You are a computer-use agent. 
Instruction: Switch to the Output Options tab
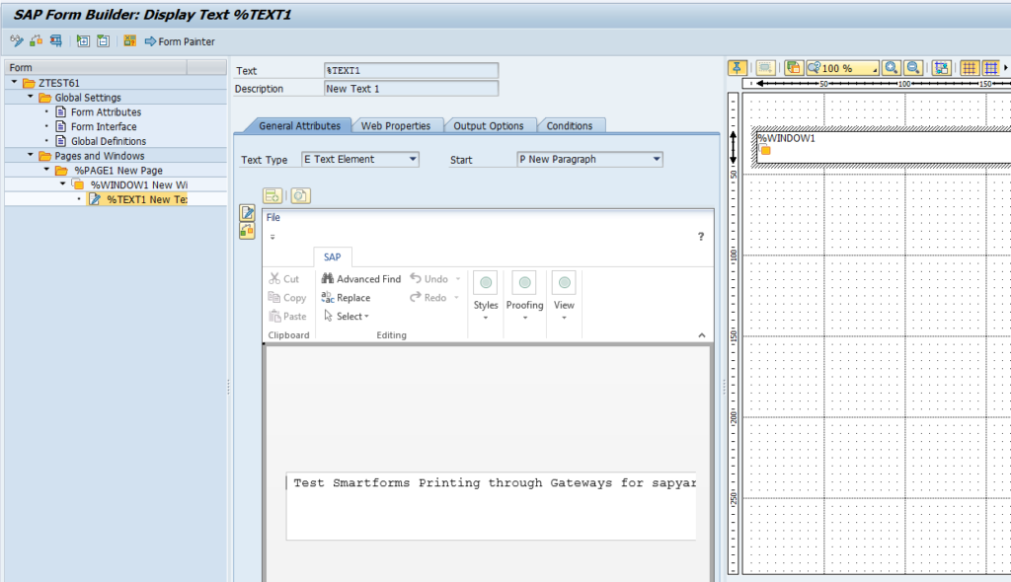click(488, 126)
